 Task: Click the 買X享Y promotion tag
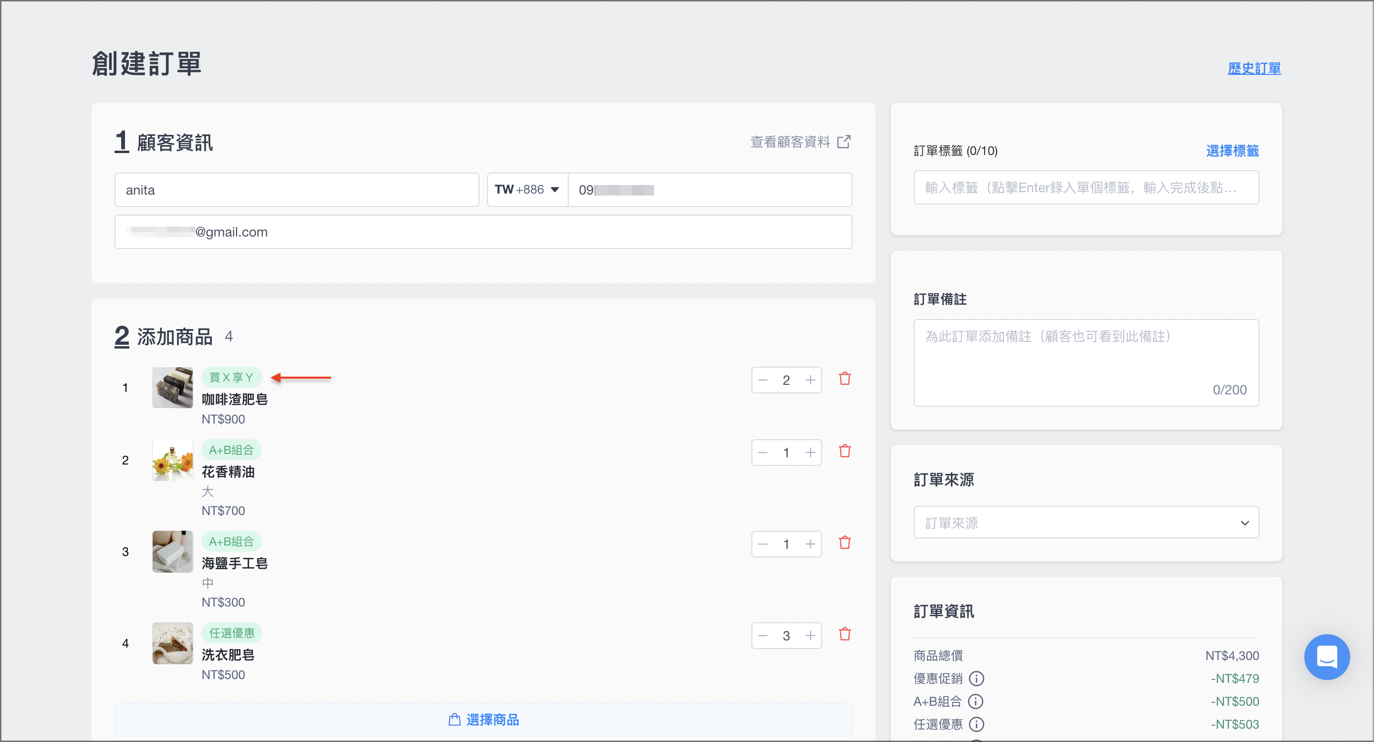coord(231,377)
